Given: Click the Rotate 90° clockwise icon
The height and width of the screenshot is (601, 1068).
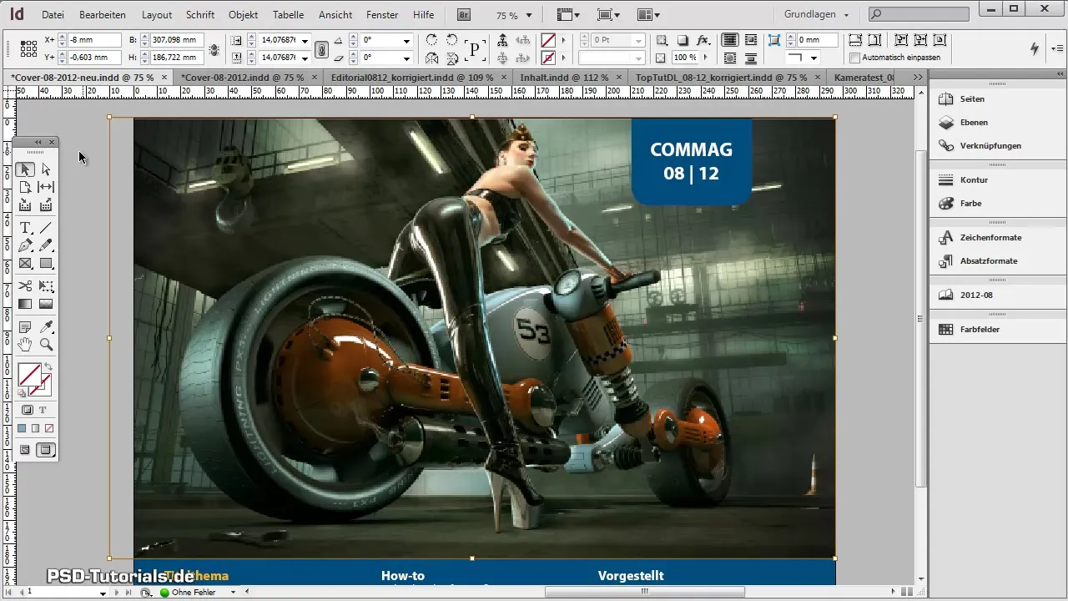Looking at the screenshot, I should point(431,40).
